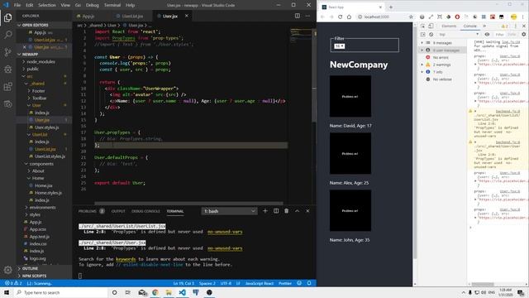Switch to the PROBLEMS panel tab
Image resolution: width=529 pixels, height=298 pixels.
click(88, 211)
